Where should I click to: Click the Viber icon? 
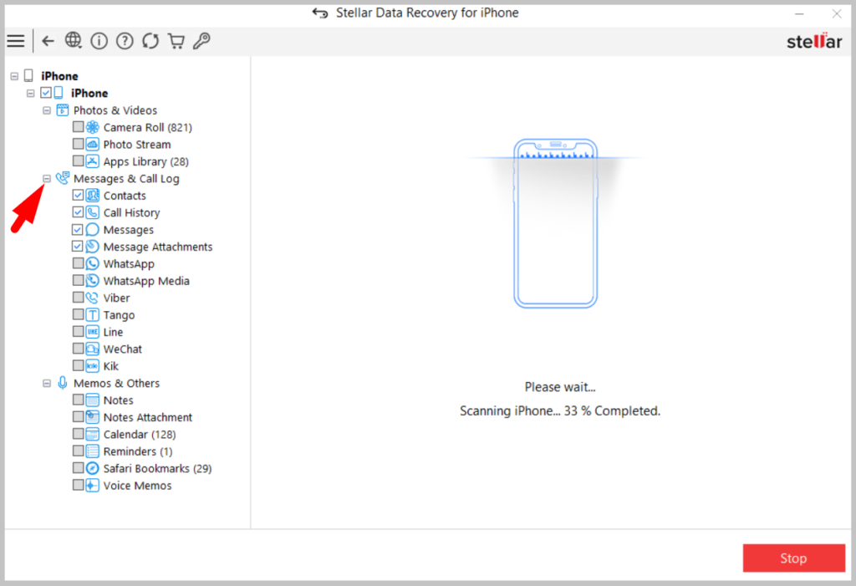pos(93,298)
